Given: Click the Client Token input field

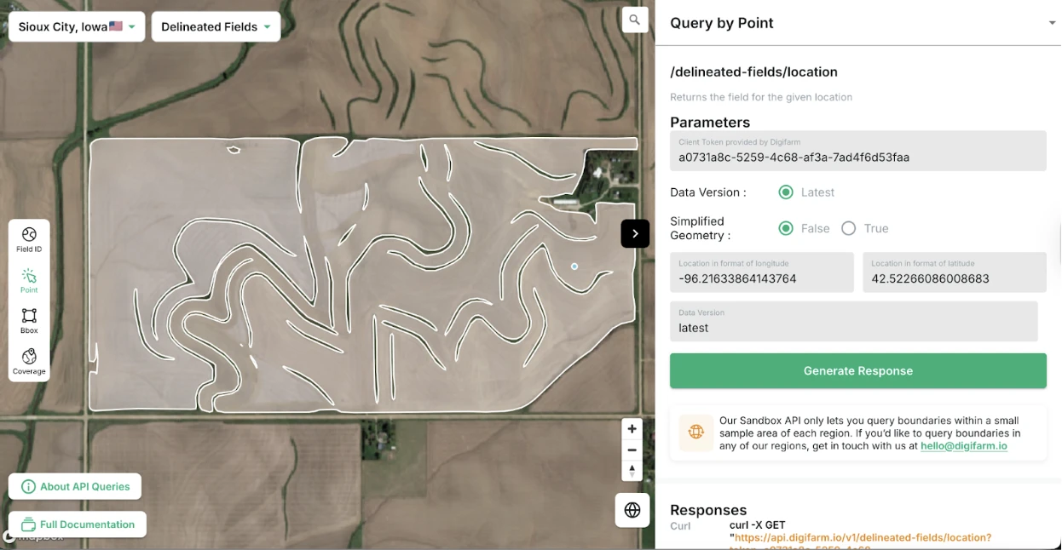Looking at the screenshot, I should tap(858, 151).
